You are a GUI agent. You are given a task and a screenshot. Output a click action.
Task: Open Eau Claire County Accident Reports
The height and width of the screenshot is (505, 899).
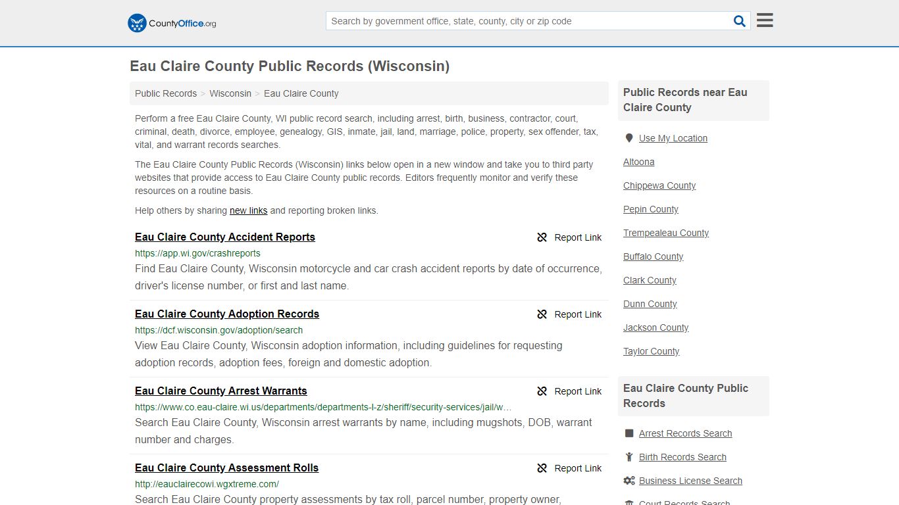coord(225,237)
